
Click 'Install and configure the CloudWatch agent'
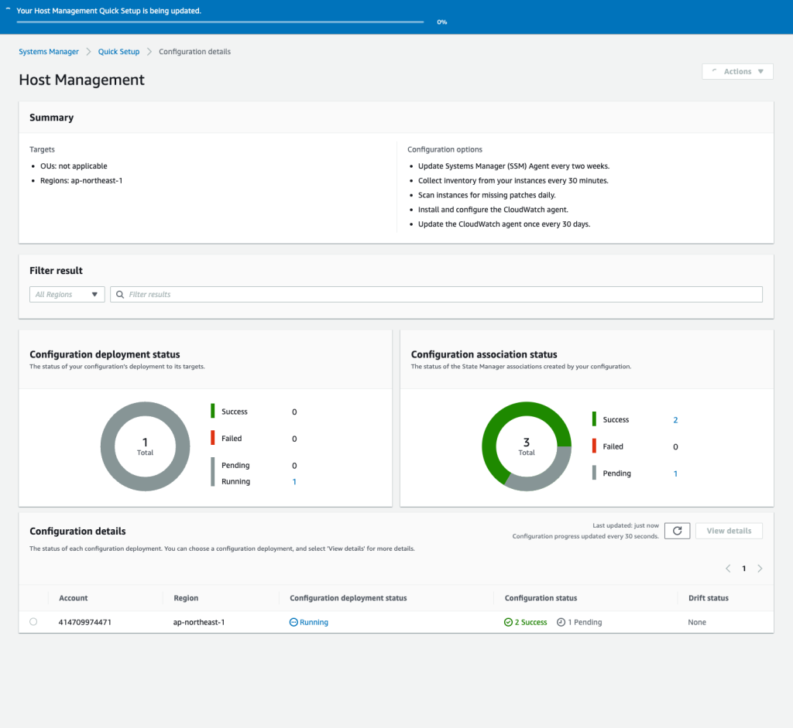pyautogui.click(x=493, y=210)
